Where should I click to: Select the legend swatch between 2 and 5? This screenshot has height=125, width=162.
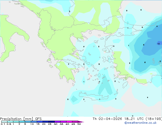(x=22, y=122)
